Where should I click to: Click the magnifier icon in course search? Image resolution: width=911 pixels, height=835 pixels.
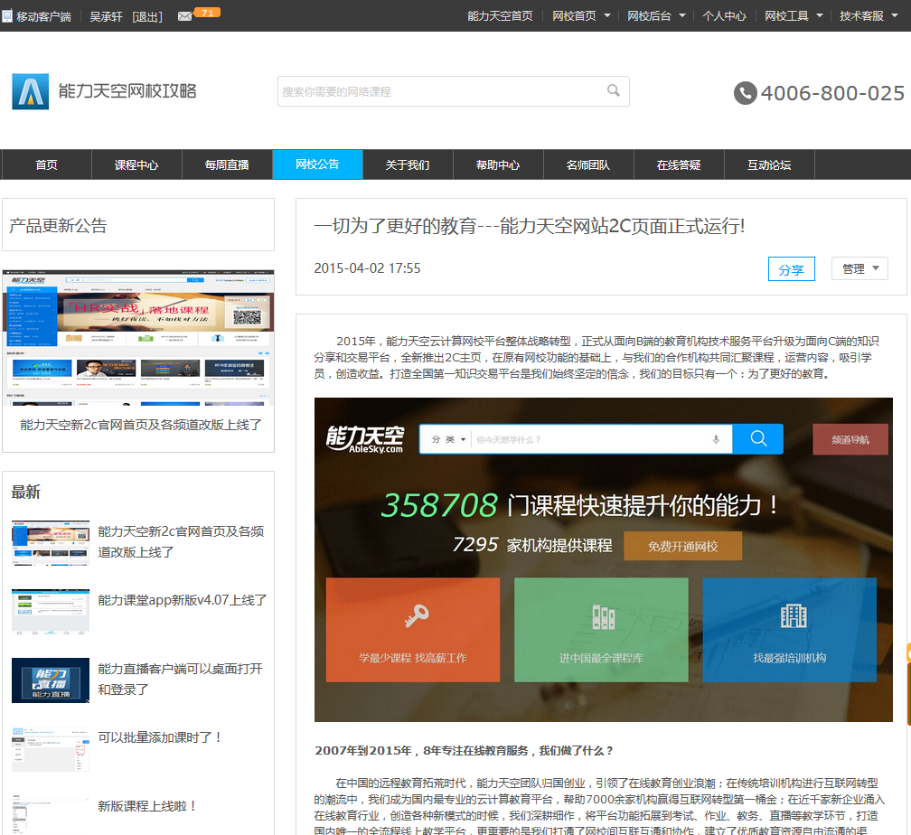coord(614,90)
